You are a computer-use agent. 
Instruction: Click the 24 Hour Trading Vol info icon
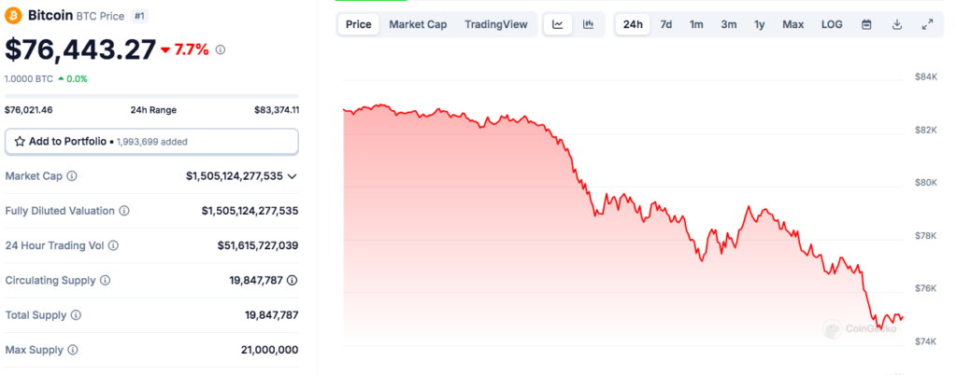[x=114, y=245]
